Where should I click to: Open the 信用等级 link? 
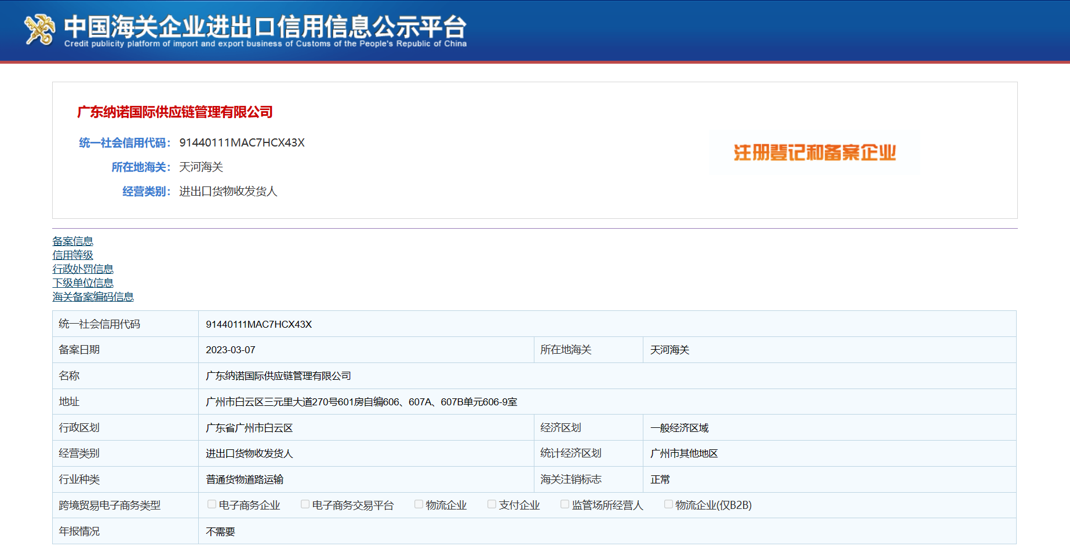tap(72, 255)
